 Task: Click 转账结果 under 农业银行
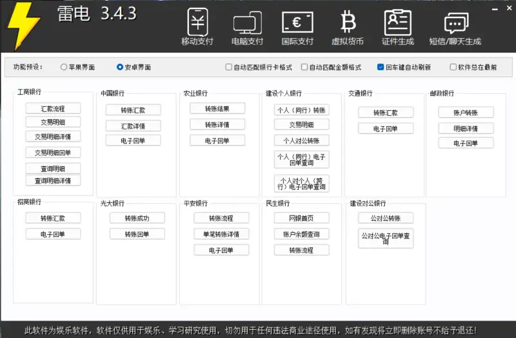pyautogui.click(x=217, y=109)
